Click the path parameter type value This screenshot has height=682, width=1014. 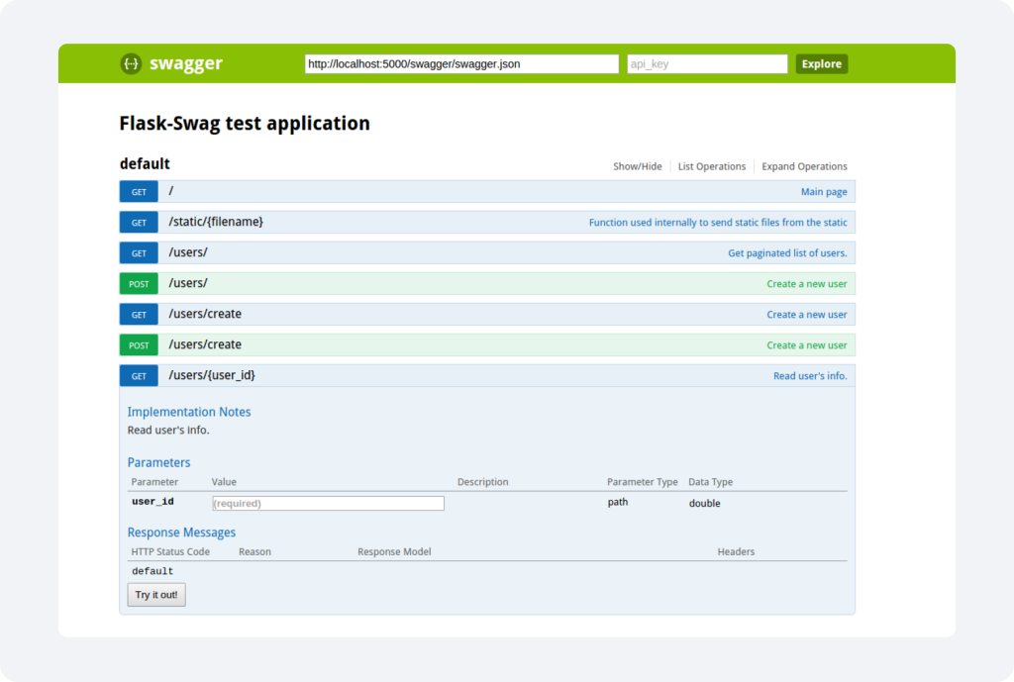click(618, 502)
